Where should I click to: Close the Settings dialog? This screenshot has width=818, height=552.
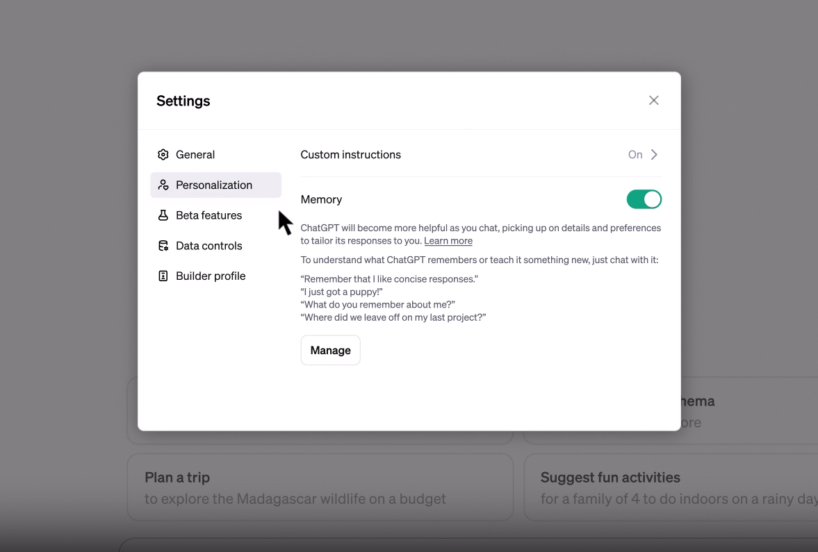pyautogui.click(x=654, y=101)
